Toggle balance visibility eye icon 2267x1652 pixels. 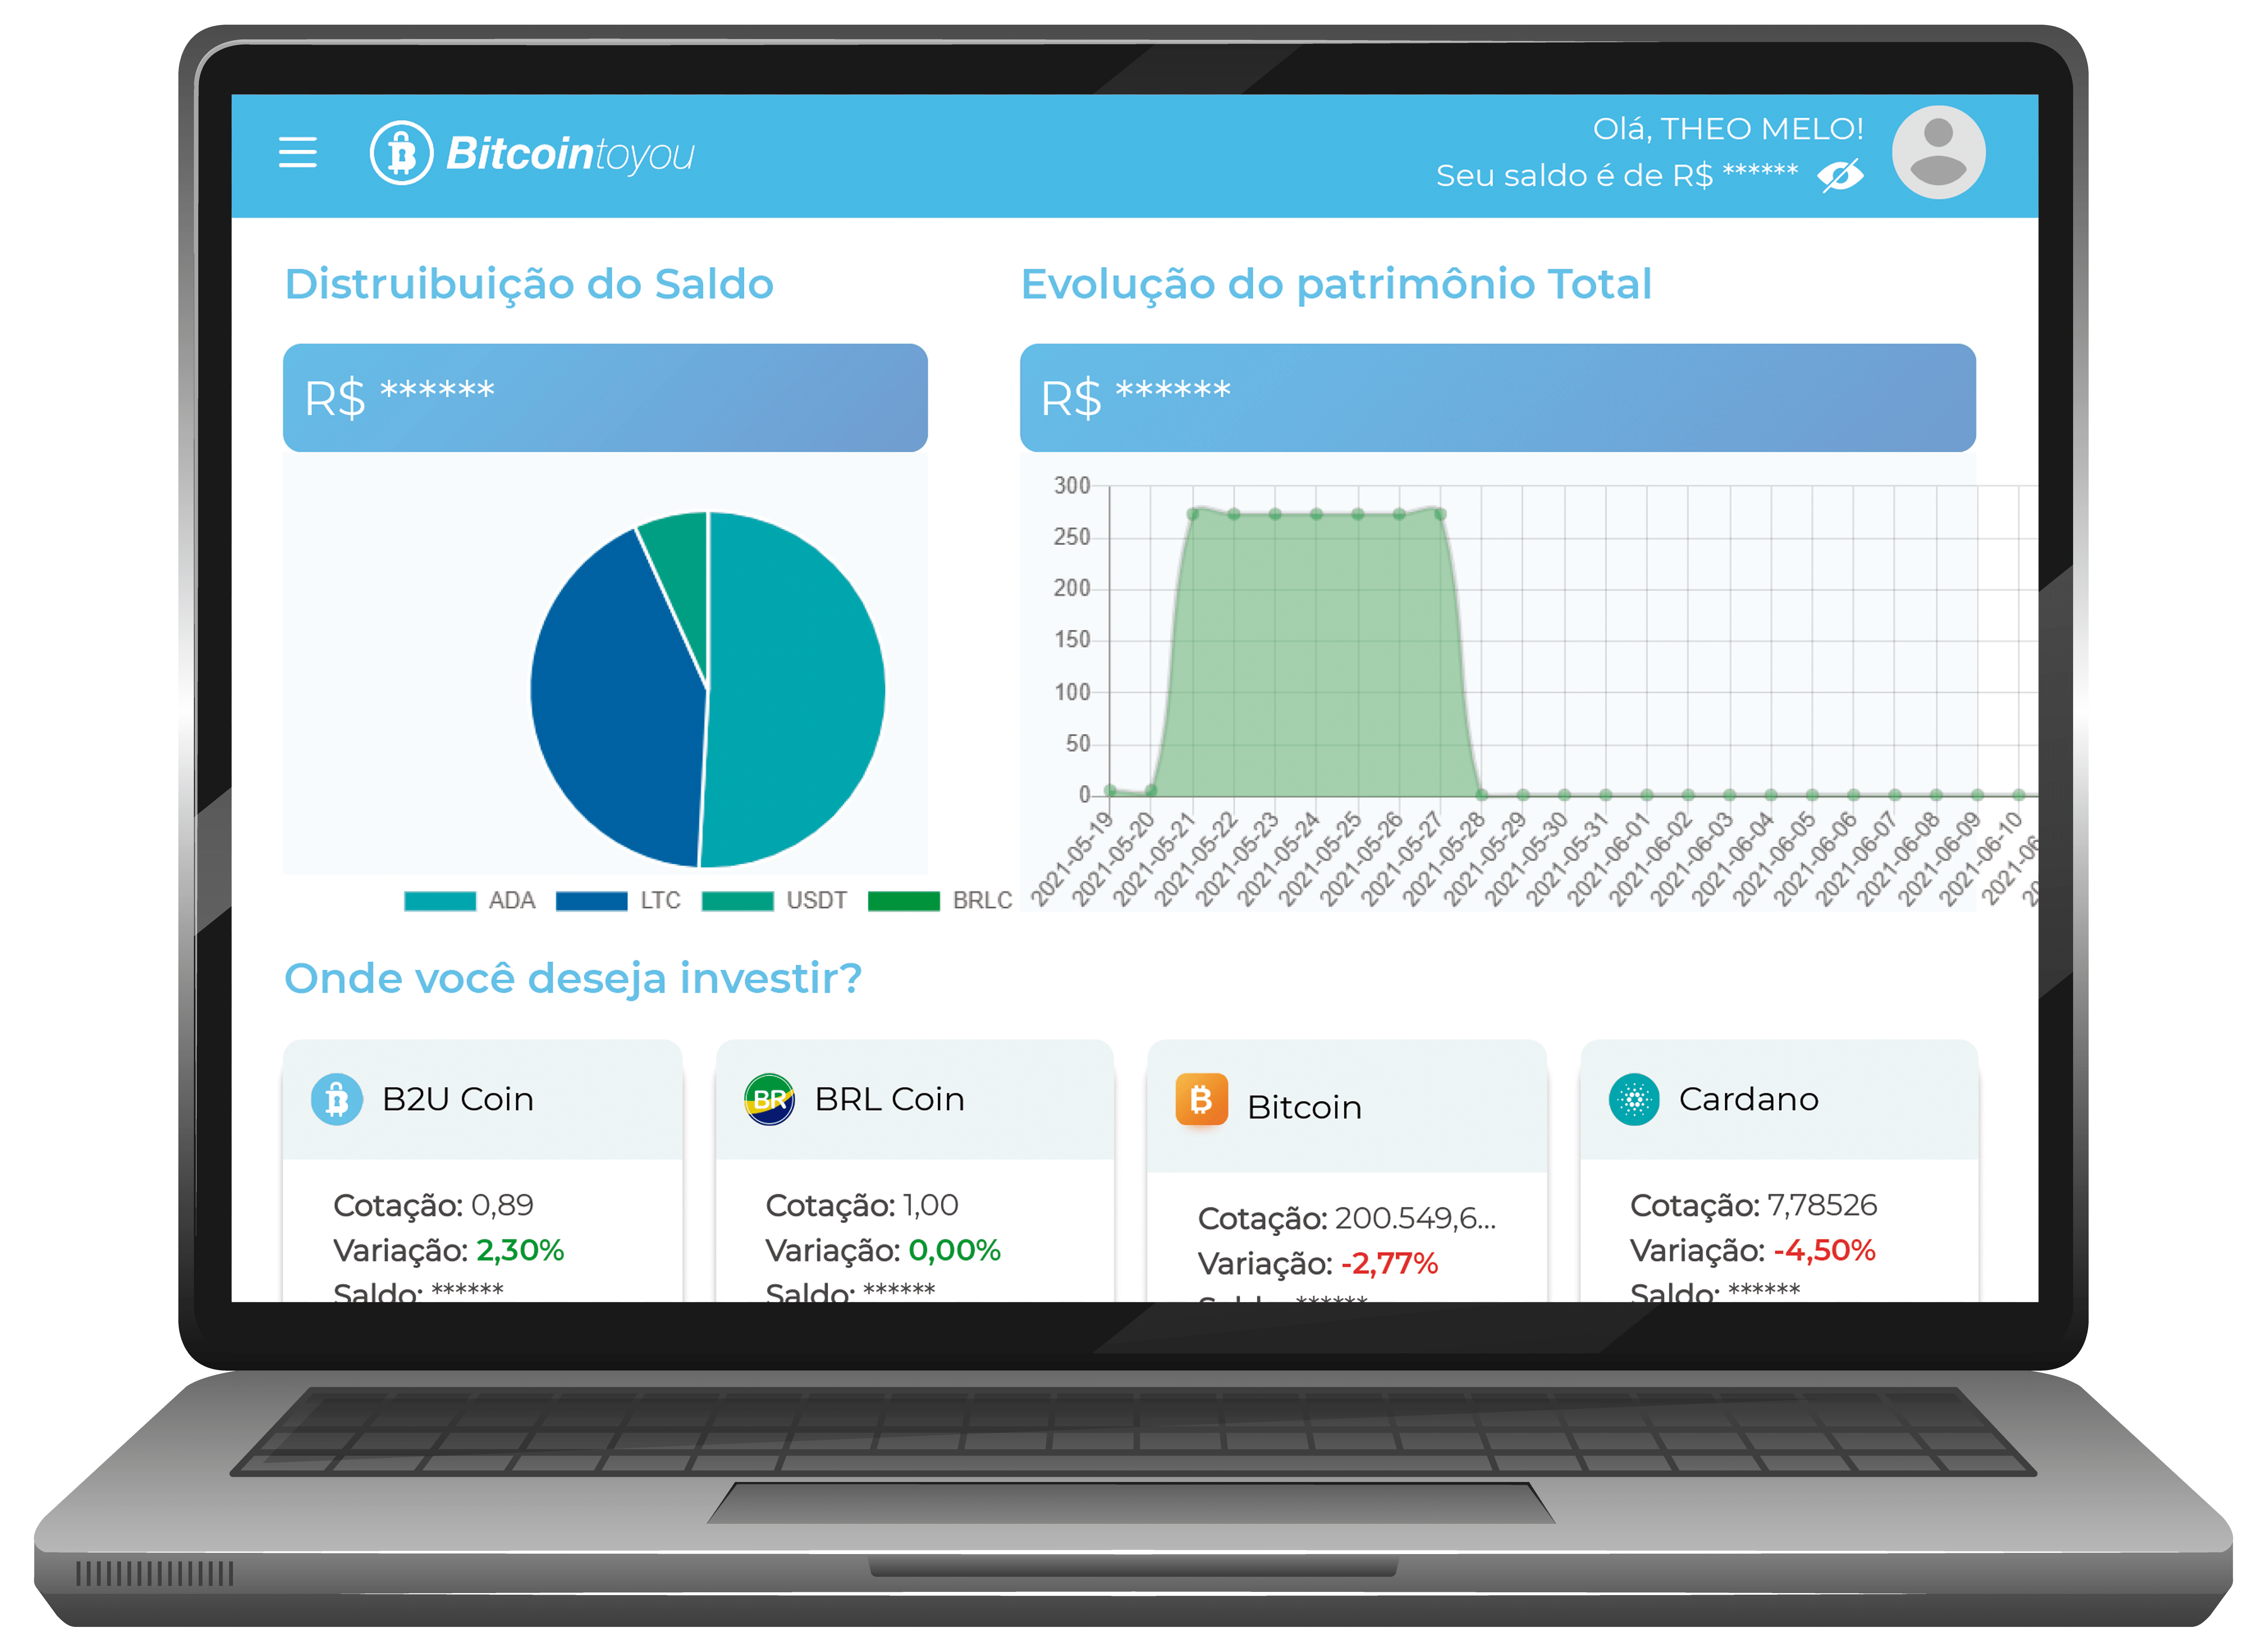tap(1840, 176)
